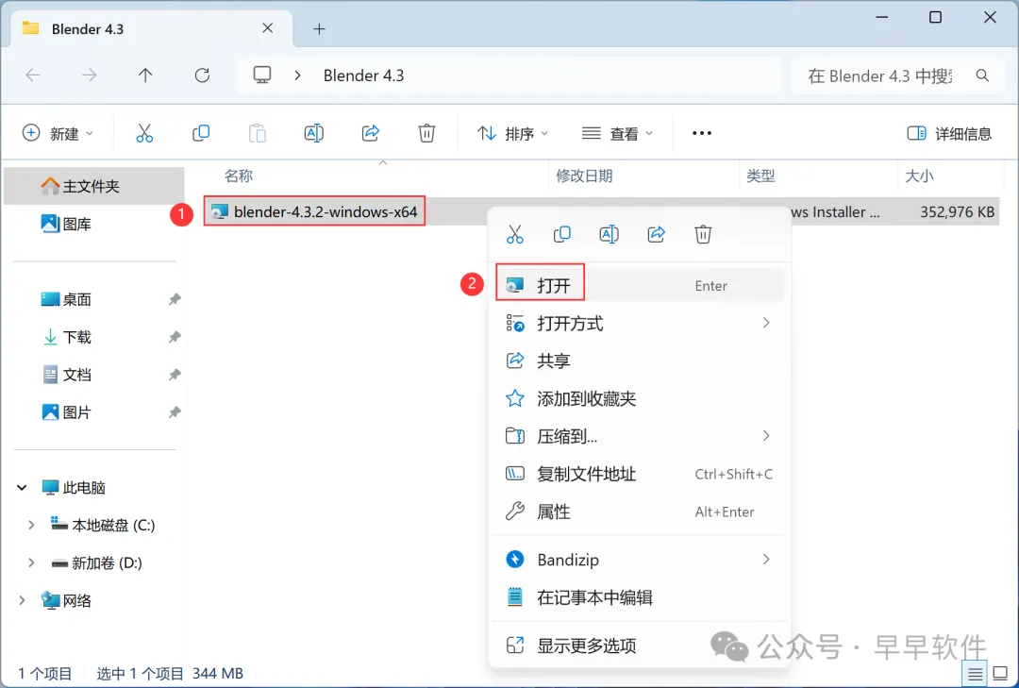Click the computer icon in the address bar
The width and height of the screenshot is (1019, 688).
click(262, 76)
